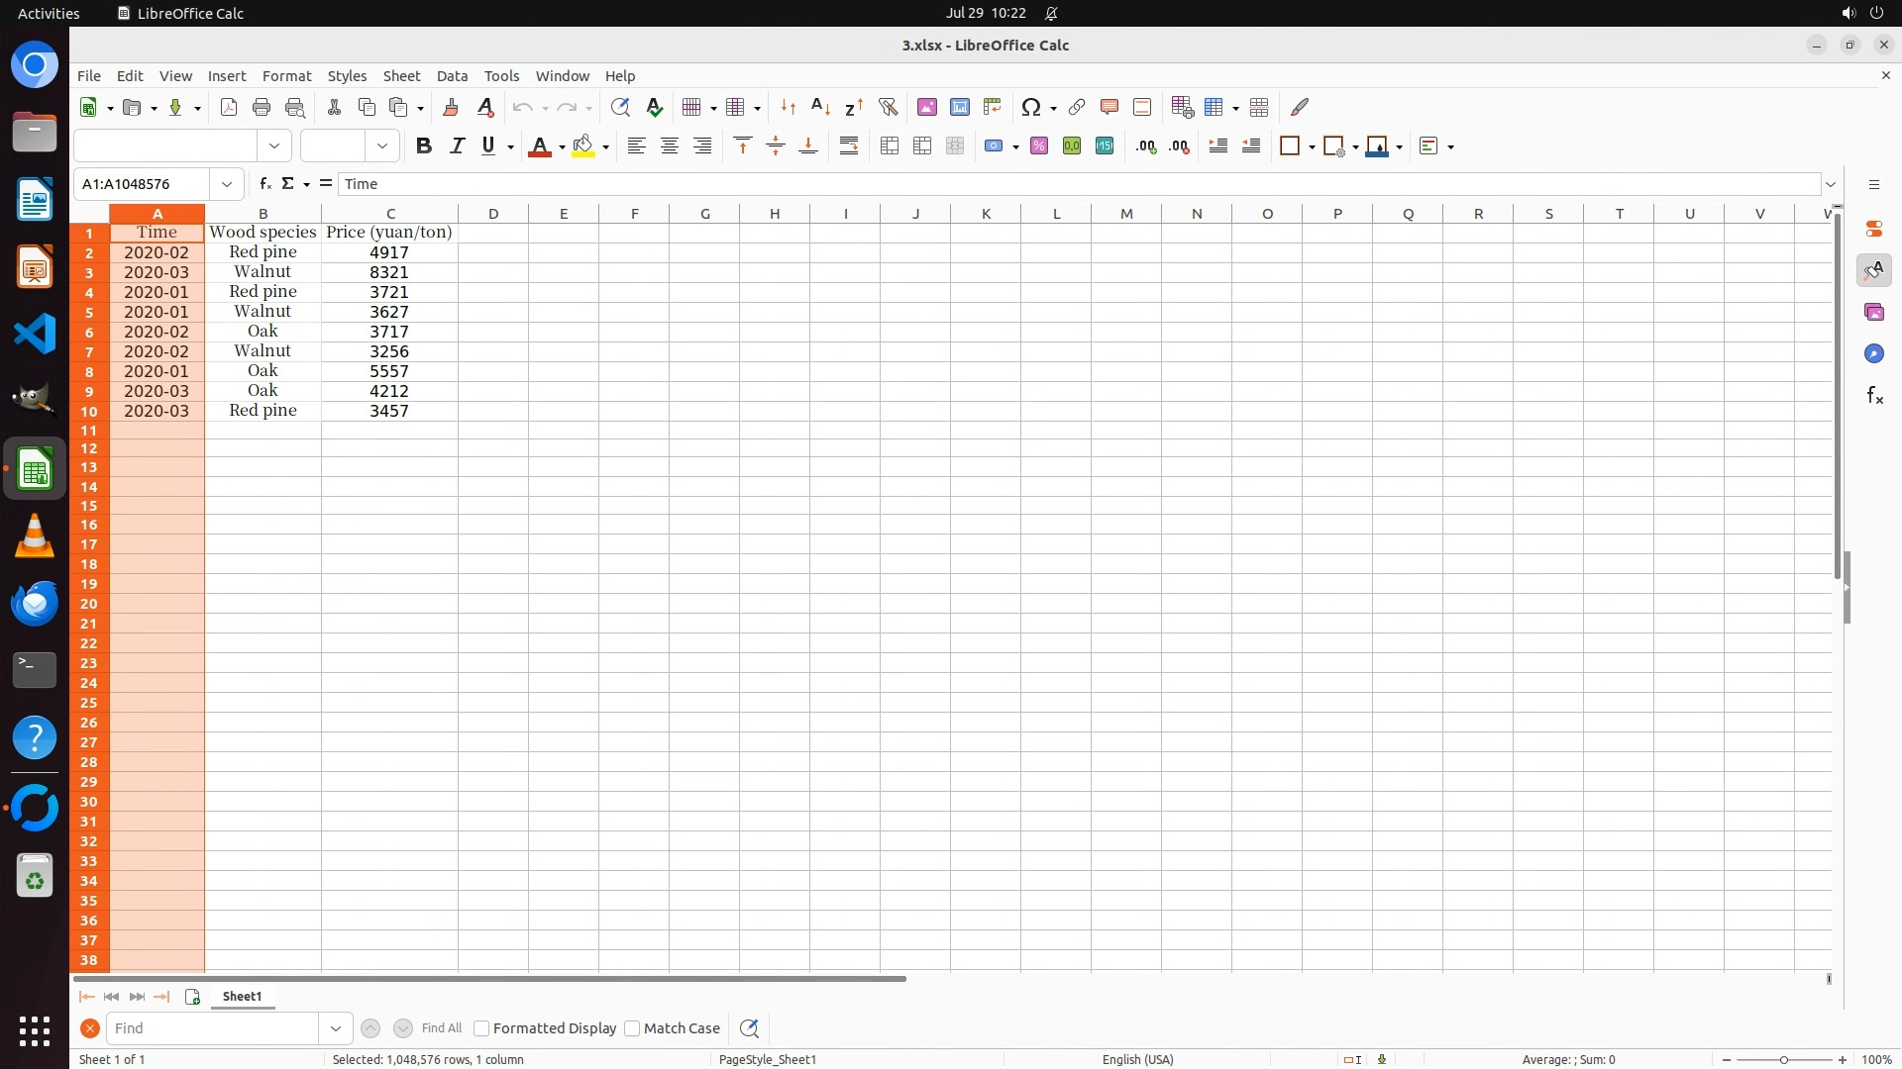Toggle bold formatting
1902x1069 pixels.
[x=424, y=146]
